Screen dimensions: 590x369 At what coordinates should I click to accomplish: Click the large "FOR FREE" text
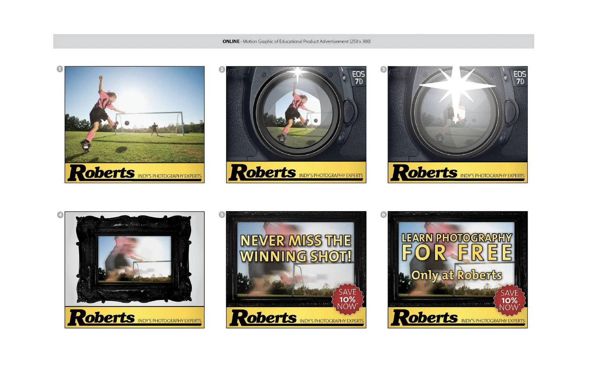(457, 253)
